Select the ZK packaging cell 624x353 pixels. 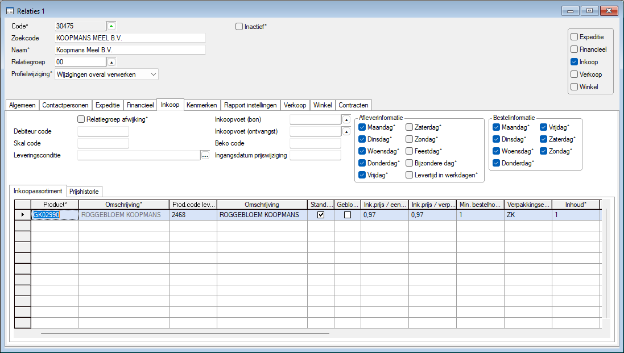[528, 215]
